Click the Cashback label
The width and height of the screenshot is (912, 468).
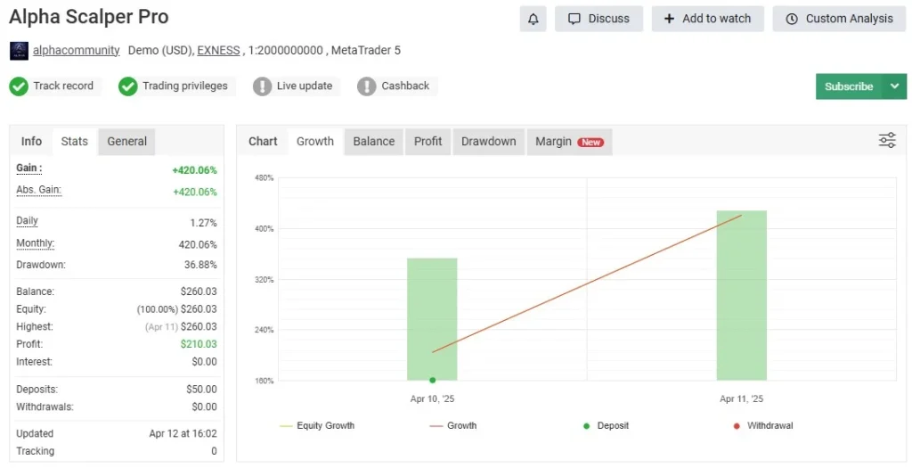click(x=405, y=86)
